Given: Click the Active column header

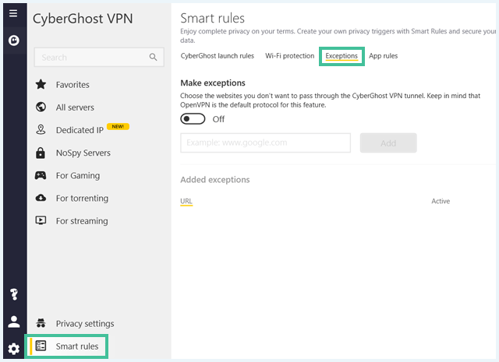Looking at the screenshot, I should 441,201.
